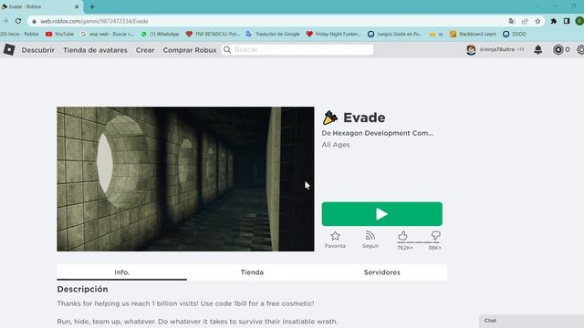Expand the Chat panel
This screenshot has width=584, height=328.
point(531,321)
